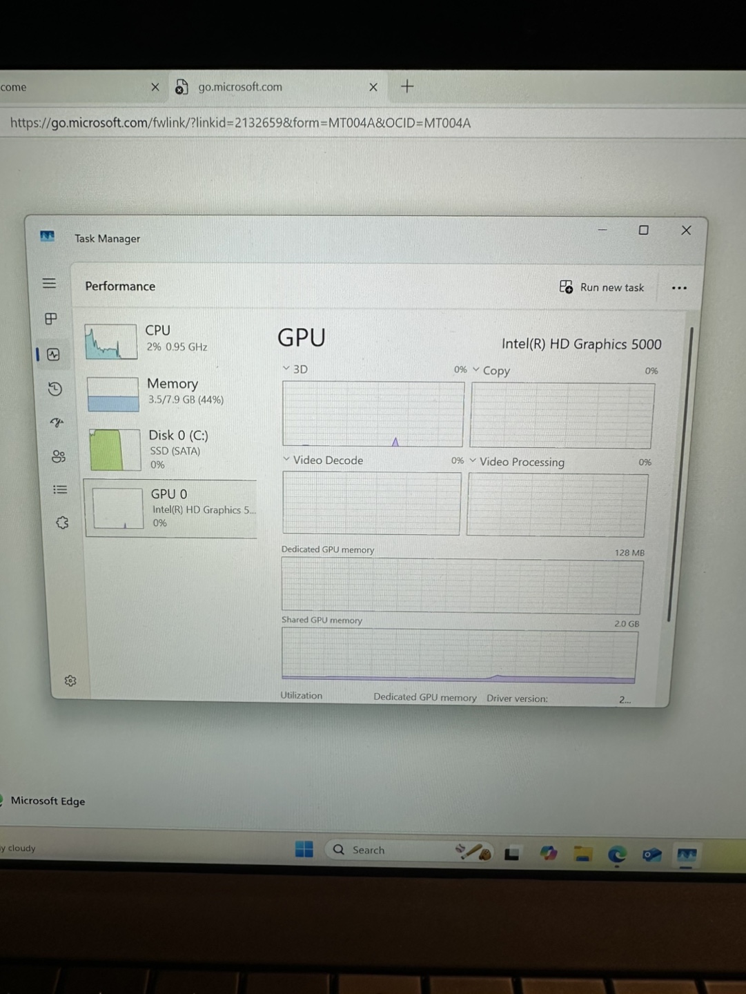Maximize the Task Manager window
This screenshot has width=746, height=994.
tap(643, 230)
